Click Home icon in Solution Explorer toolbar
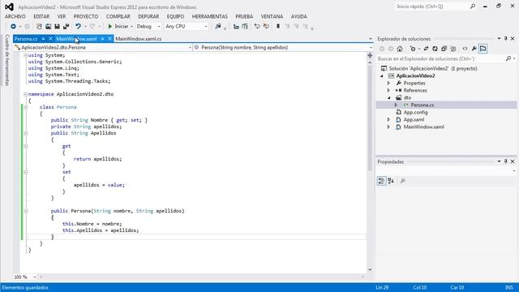The image size is (519, 292). pyautogui.click(x=400, y=49)
